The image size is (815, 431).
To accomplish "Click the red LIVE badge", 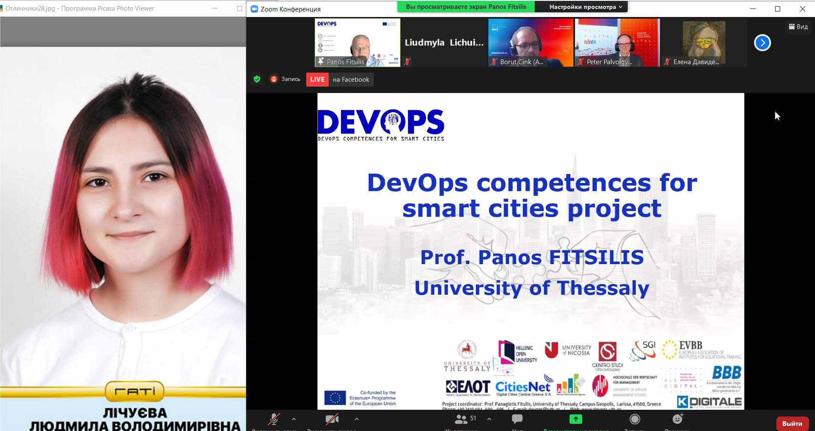I will click(317, 79).
